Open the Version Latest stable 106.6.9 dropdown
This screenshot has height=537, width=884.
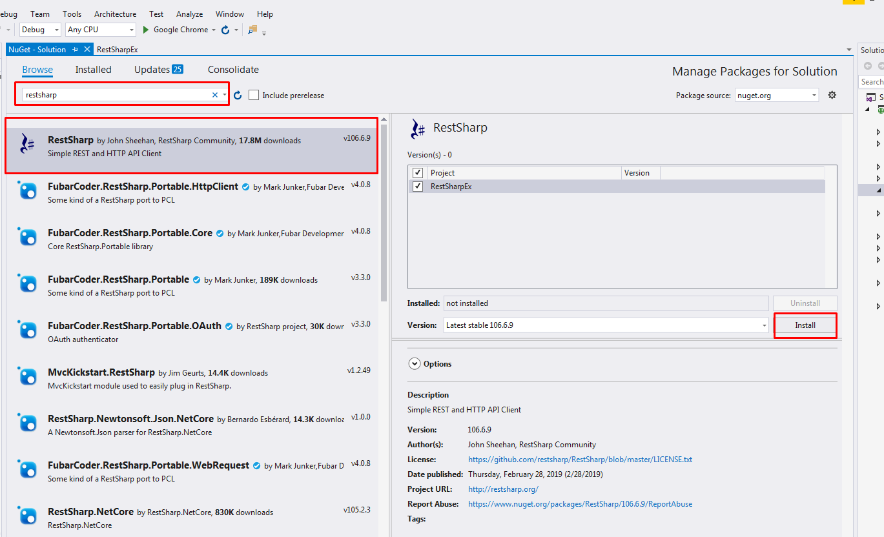pyautogui.click(x=606, y=325)
